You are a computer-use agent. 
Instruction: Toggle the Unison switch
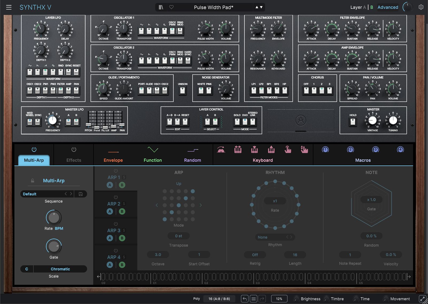182,91
